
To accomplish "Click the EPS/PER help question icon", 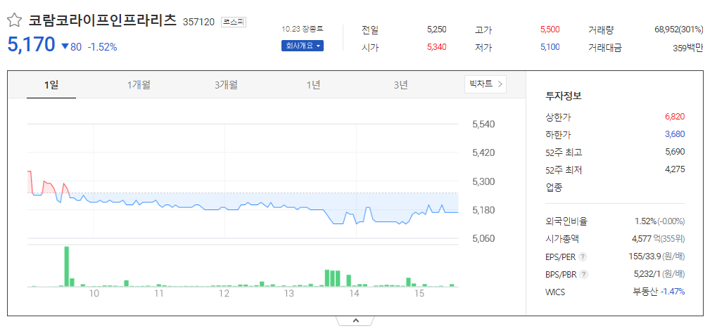I will 582,257.
